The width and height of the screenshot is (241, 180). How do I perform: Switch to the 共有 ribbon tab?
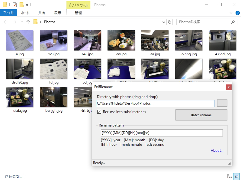point(41,13)
